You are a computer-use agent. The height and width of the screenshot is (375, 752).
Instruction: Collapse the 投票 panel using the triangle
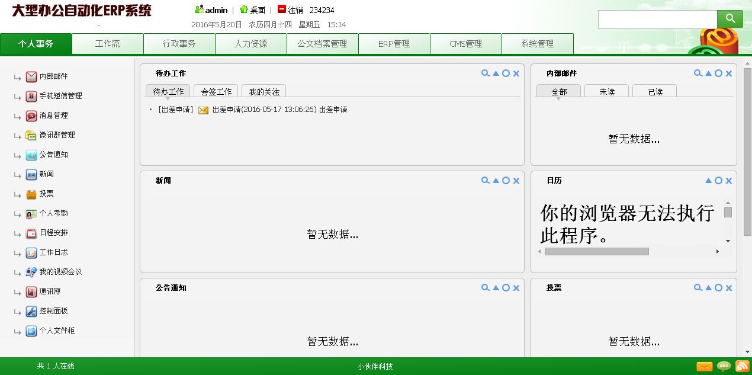[708, 287]
